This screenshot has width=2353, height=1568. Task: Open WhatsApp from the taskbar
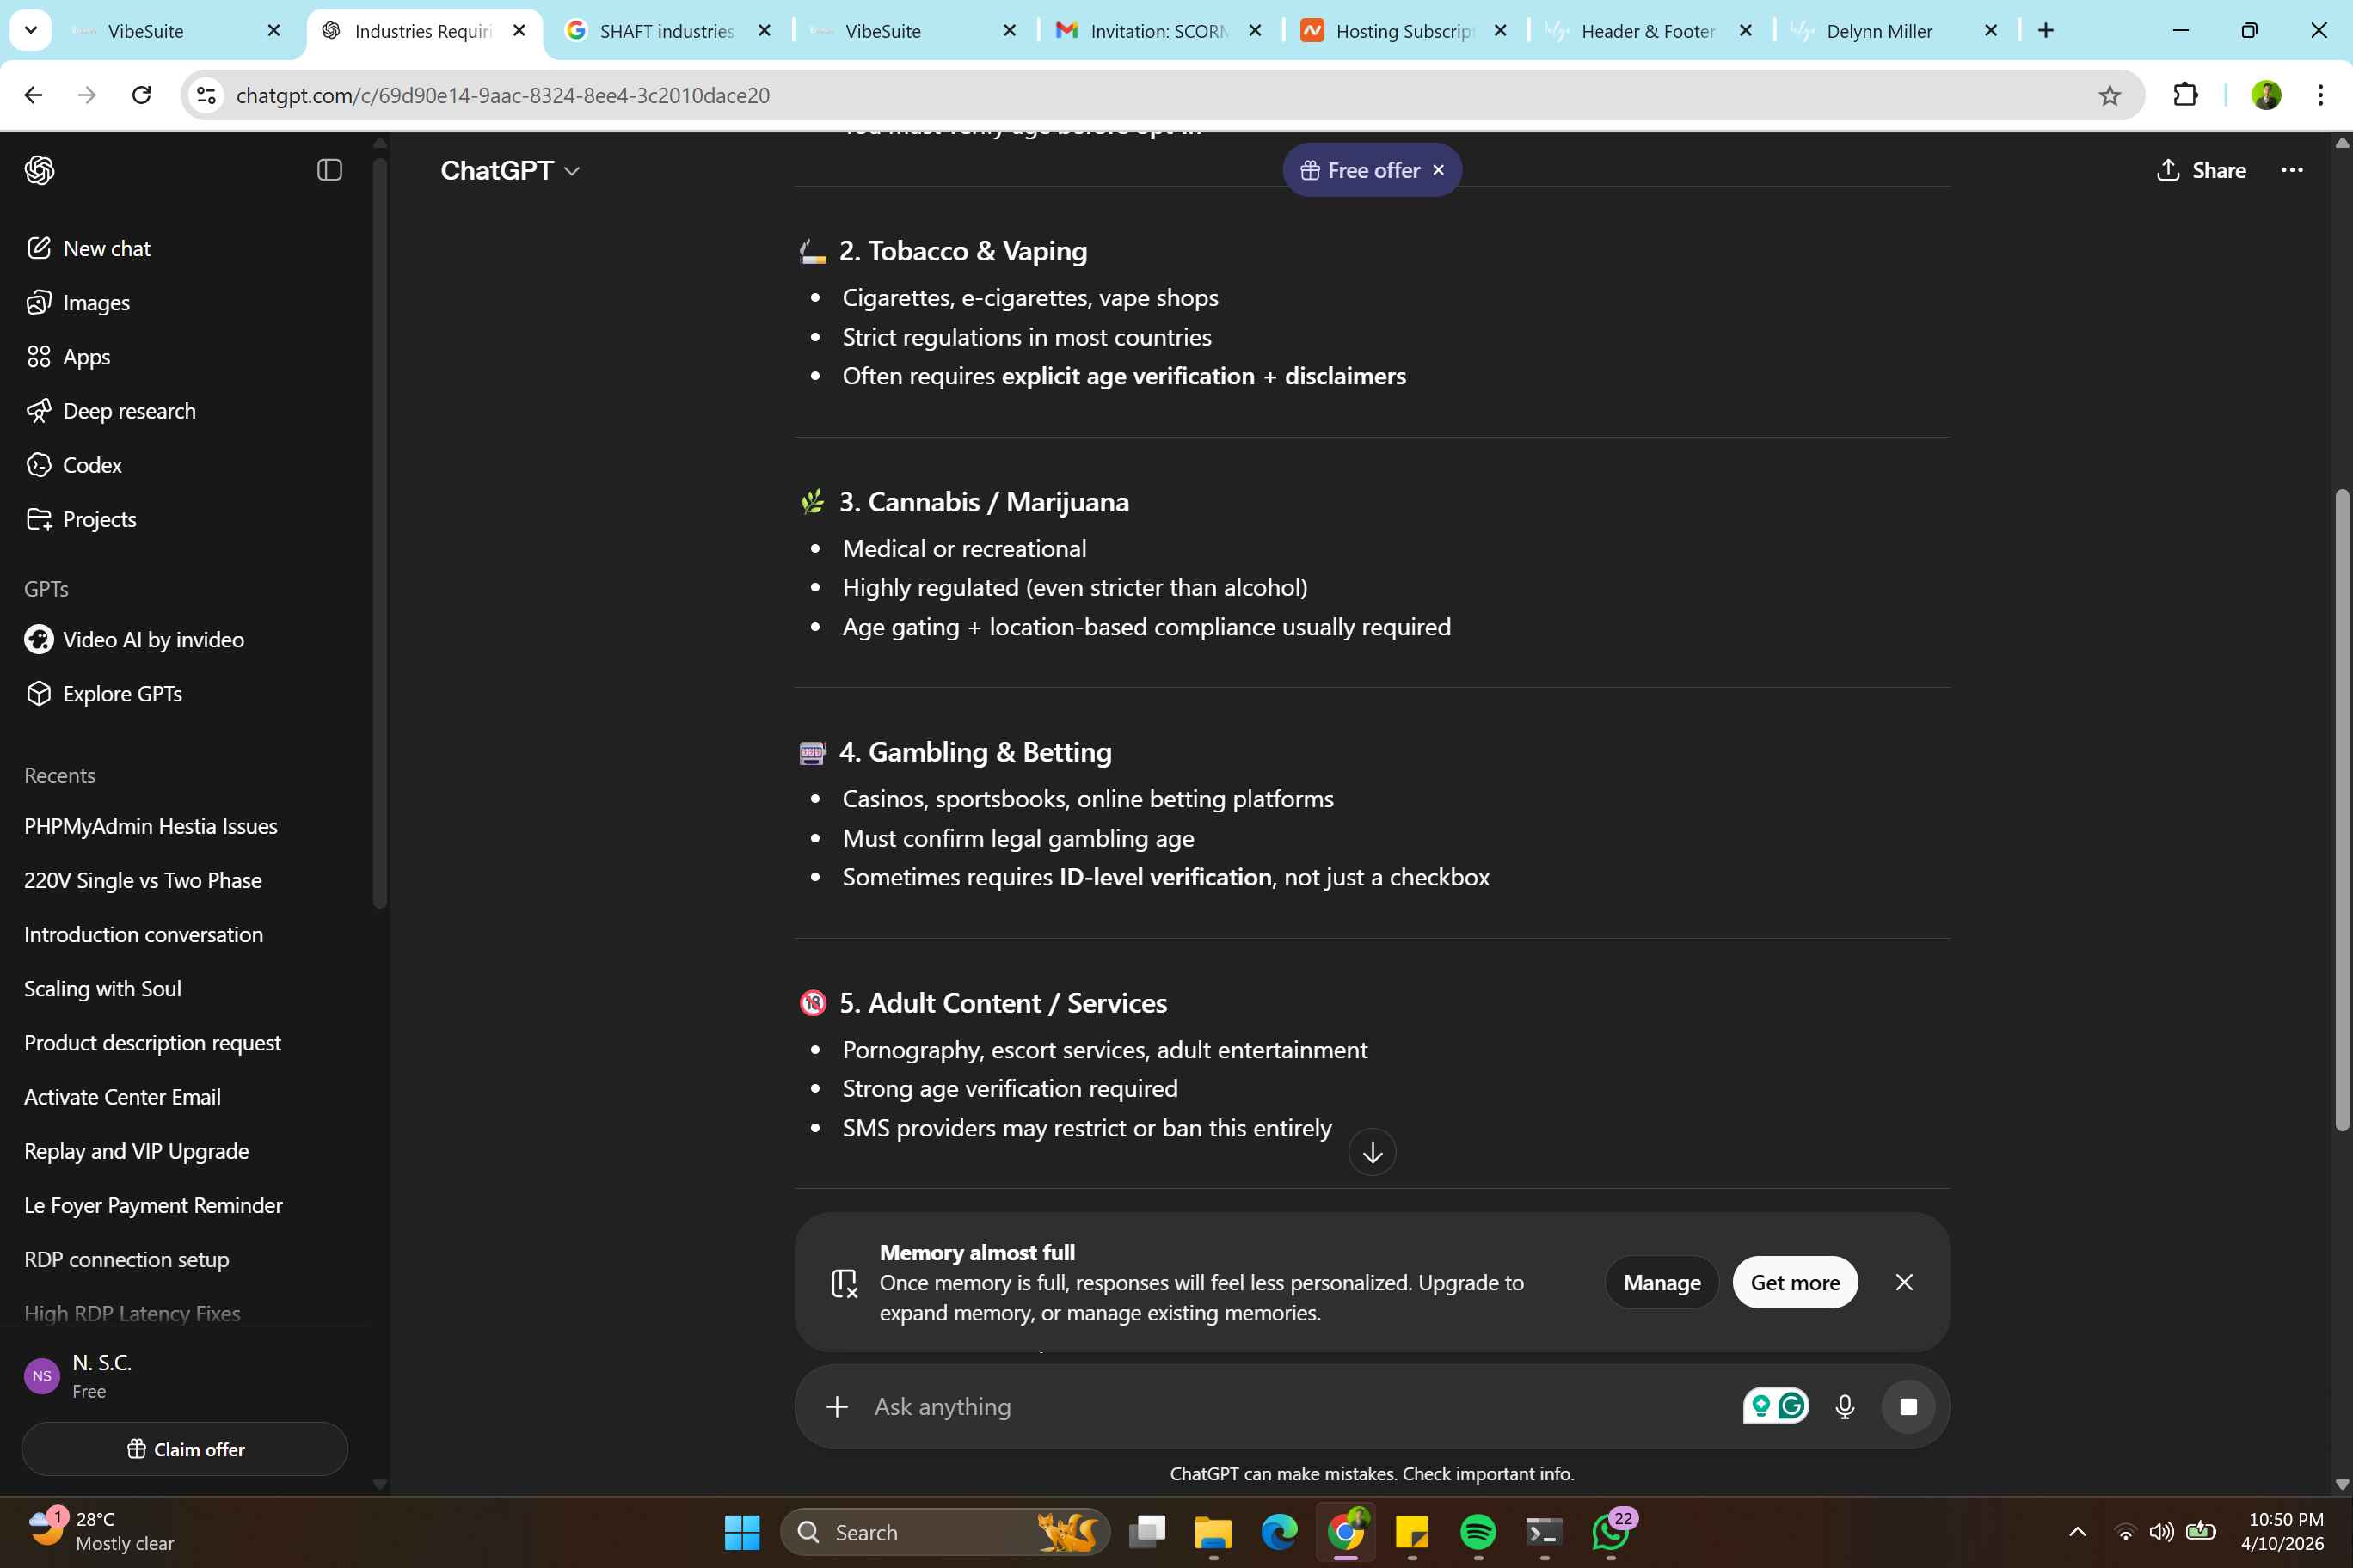tap(1610, 1532)
